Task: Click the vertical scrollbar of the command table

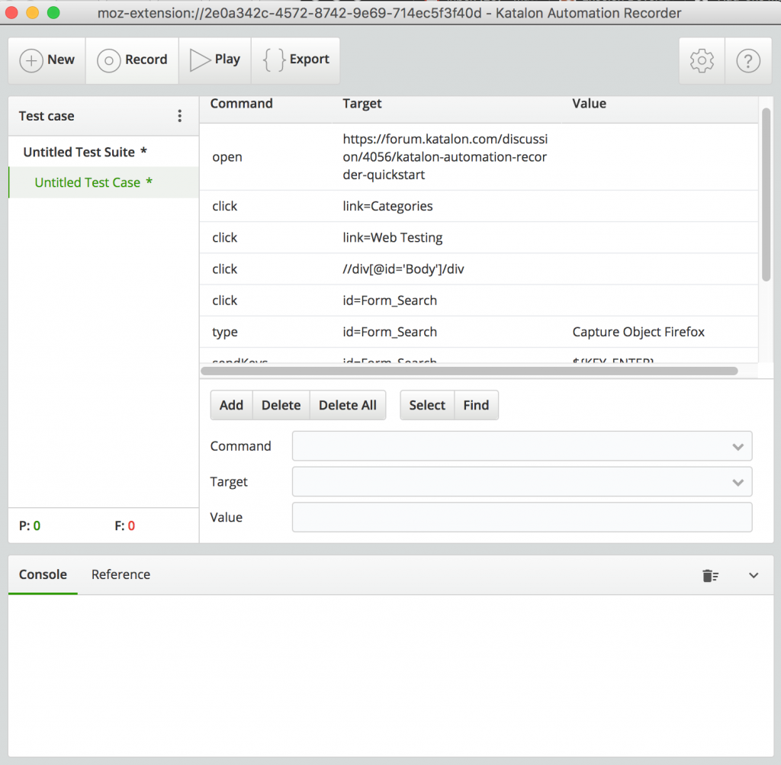Action: pos(766,194)
